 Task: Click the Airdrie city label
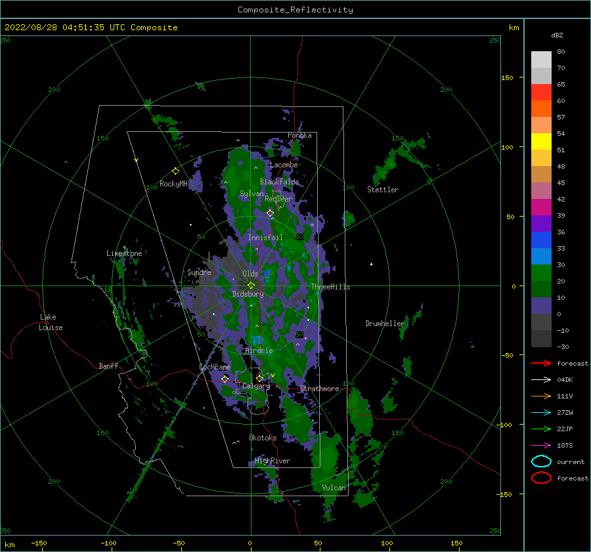coord(259,350)
